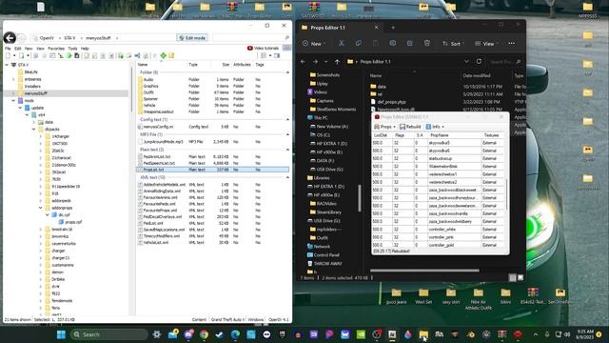609x343 pixels.
Task: Select the Props Editor 1.1 Explorer tab
Action: pos(341,28)
